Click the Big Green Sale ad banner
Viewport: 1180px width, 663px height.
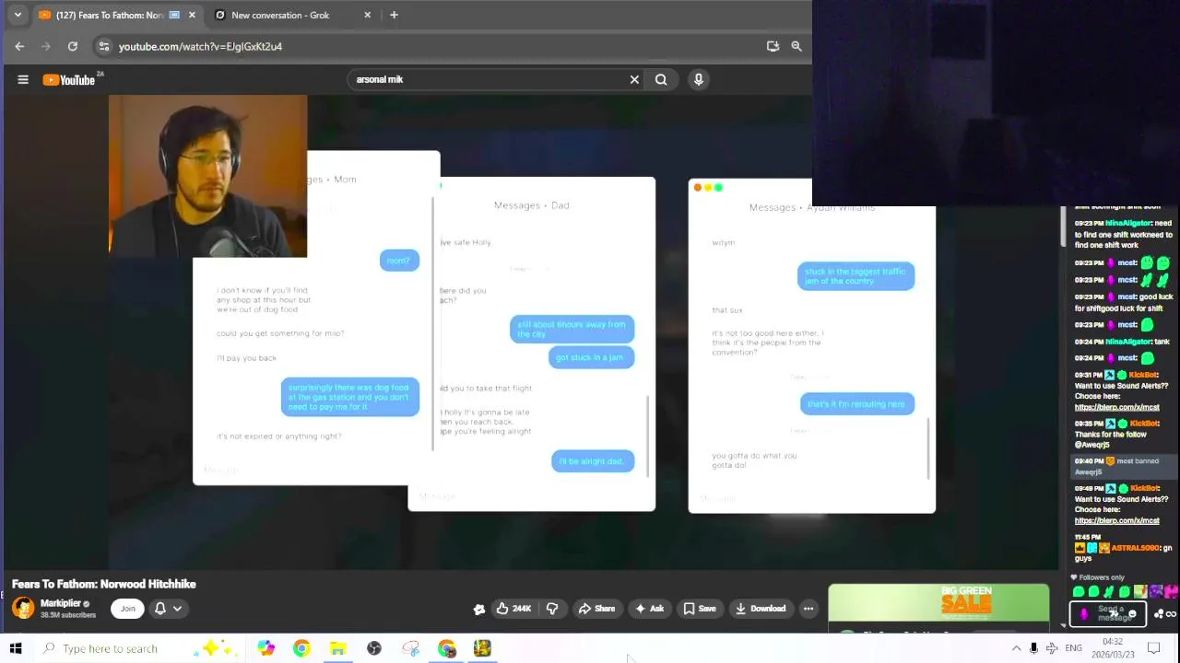tap(938, 603)
